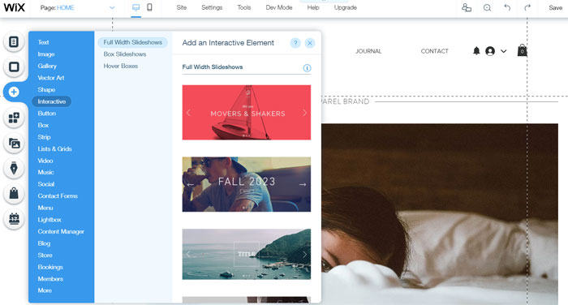Click next arrow on Movers & Shakers slideshow
Image resolution: width=568 pixels, height=305 pixels.
tap(304, 113)
